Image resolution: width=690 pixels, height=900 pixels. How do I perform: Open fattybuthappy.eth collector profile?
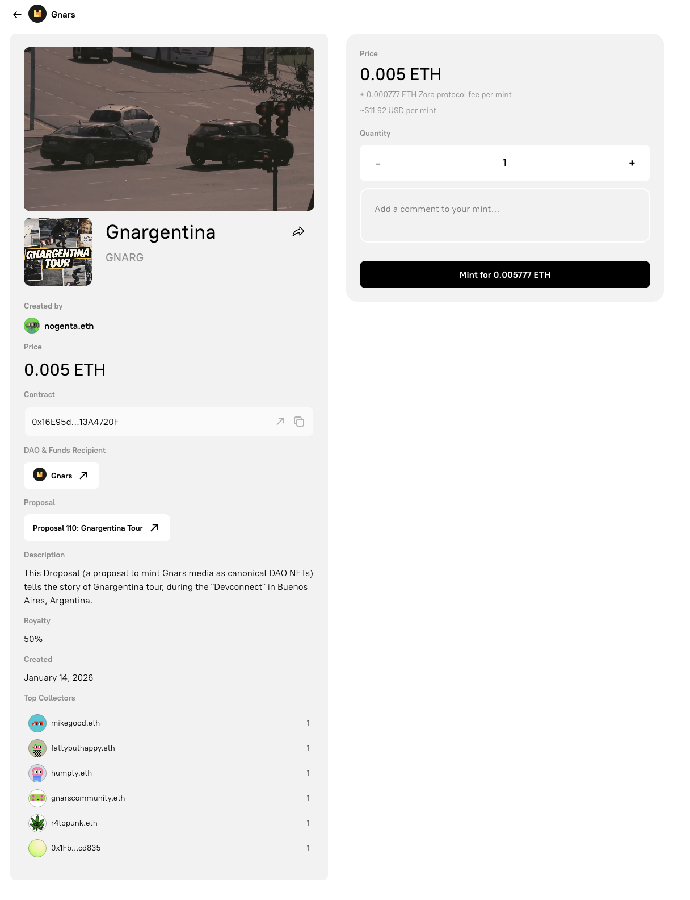83,748
